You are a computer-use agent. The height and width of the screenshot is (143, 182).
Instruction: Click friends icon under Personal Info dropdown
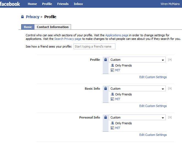click(x=112, y=123)
